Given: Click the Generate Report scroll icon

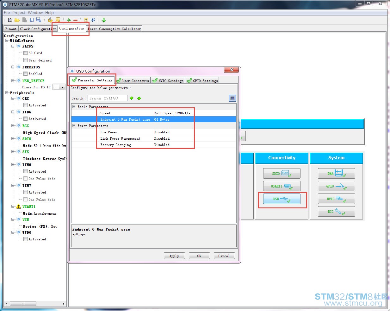Looking at the screenshot, I should 58,20.
